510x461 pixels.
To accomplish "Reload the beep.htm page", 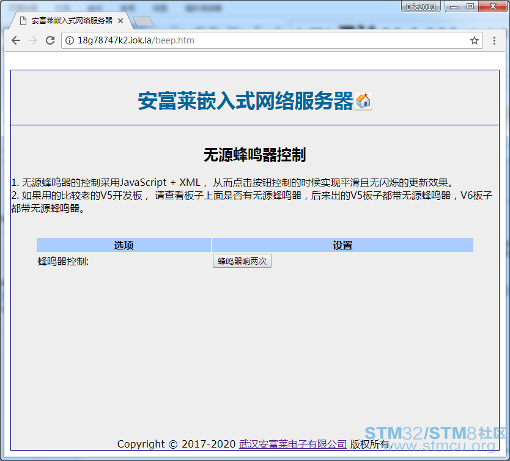I will [50, 40].
